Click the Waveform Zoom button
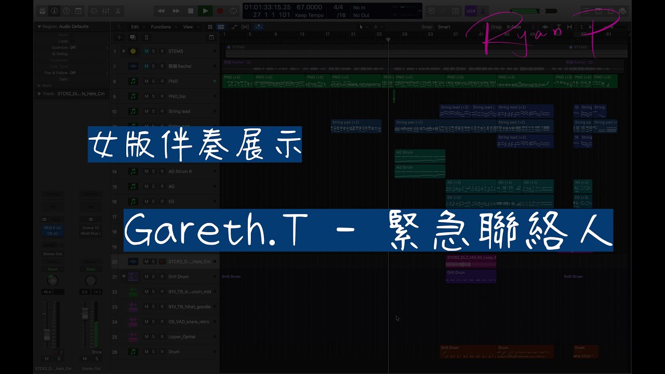 click(546, 27)
